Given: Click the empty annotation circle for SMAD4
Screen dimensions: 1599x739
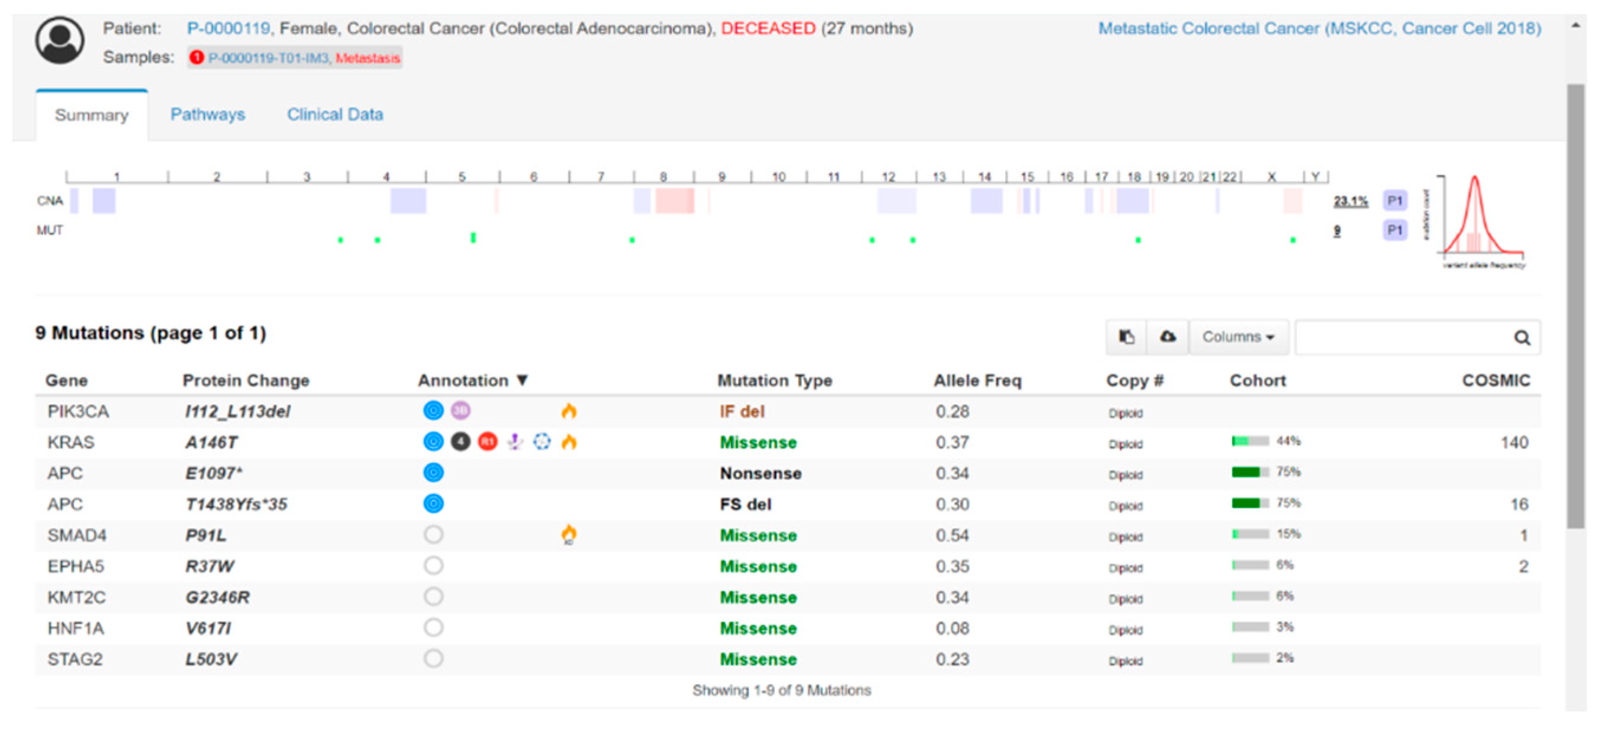Looking at the screenshot, I should (x=433, y=535).
